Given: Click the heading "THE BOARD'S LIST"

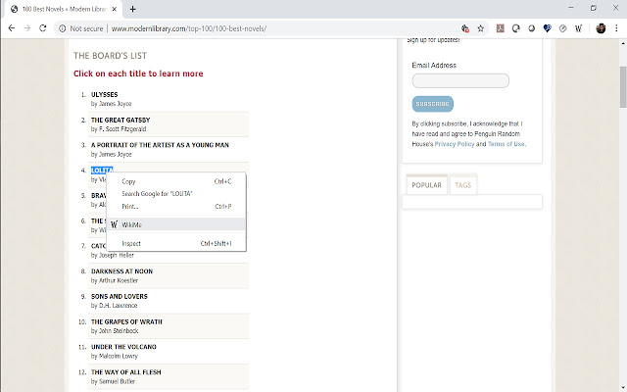Looking at the screenshot, I should point(110,56).
